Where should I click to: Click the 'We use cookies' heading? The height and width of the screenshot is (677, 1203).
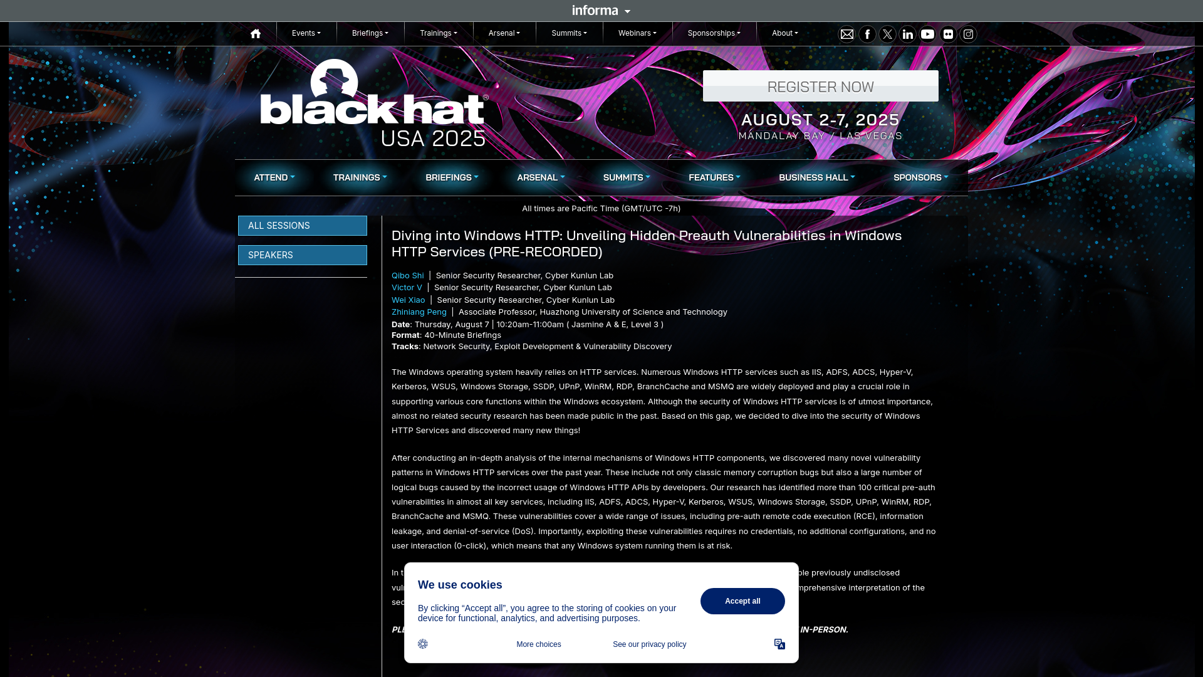coord(460,585)
